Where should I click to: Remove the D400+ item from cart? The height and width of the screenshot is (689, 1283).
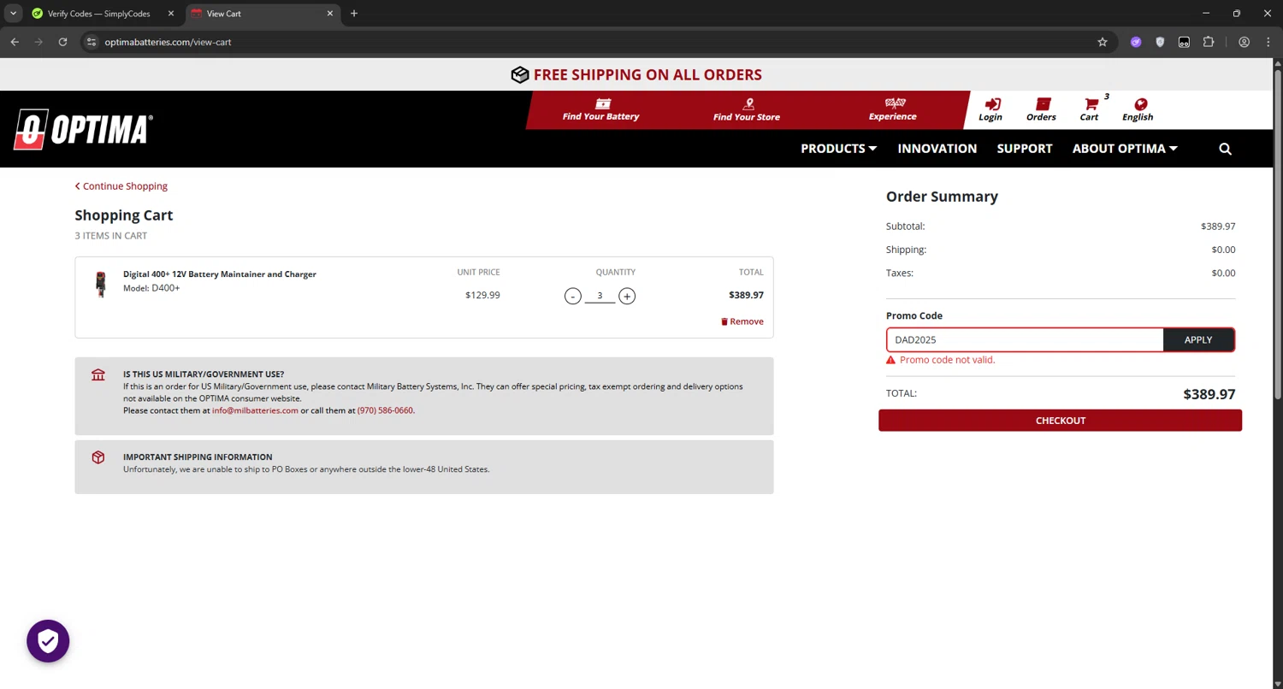[x=742, y=322]
